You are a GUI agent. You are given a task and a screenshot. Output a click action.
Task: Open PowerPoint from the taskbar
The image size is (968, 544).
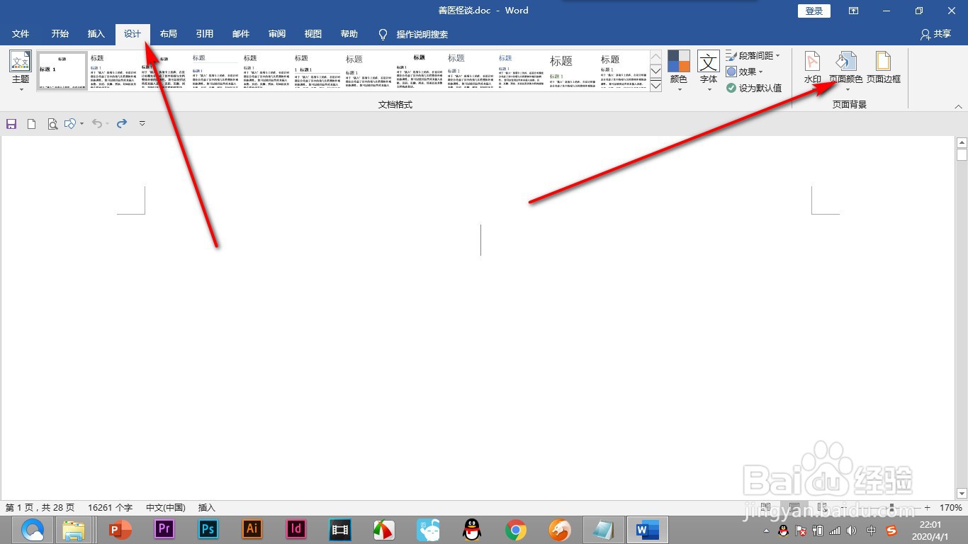pos(120,529)
